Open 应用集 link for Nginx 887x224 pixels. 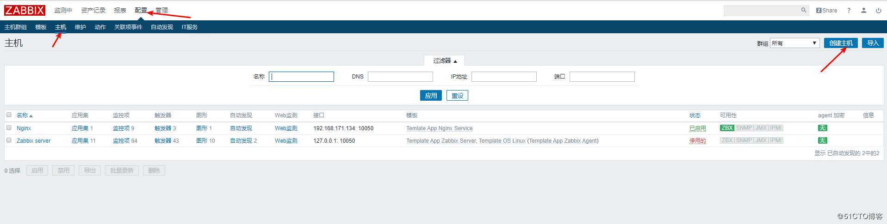(x=80, y=128)
